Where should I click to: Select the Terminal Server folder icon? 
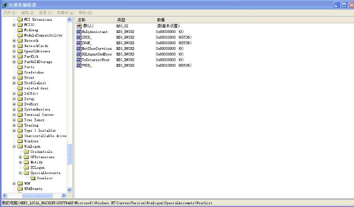click(20, 115)
